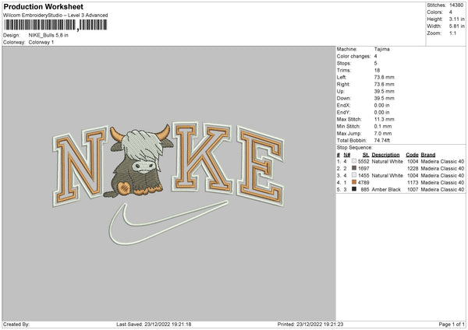Screen dimensions: 468x330
Task: Click the black swatch for Amber Black
Action: coord(354,189)
